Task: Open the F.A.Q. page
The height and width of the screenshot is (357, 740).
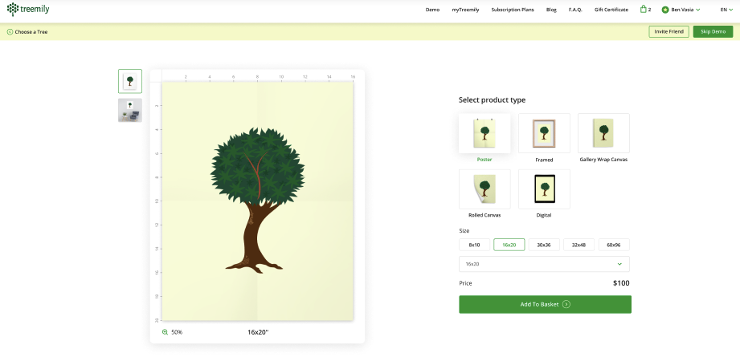Action: point(575,10)
